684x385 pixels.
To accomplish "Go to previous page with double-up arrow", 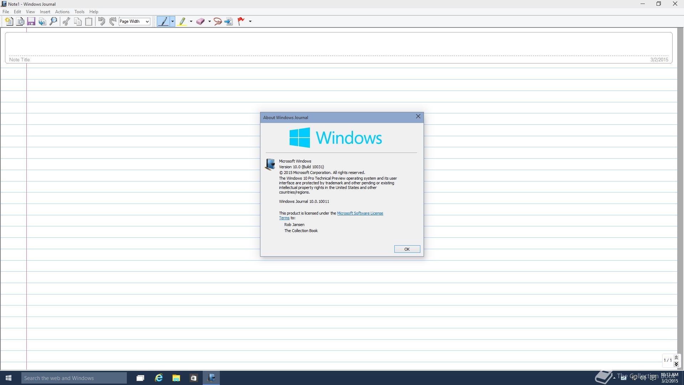I will pyautogui.click(x=676, y=358).
